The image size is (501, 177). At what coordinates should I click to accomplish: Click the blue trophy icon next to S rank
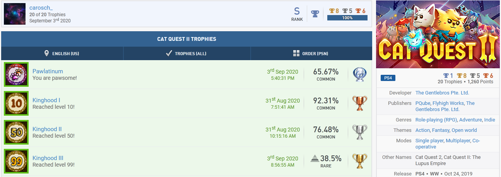tap(315, 14)
